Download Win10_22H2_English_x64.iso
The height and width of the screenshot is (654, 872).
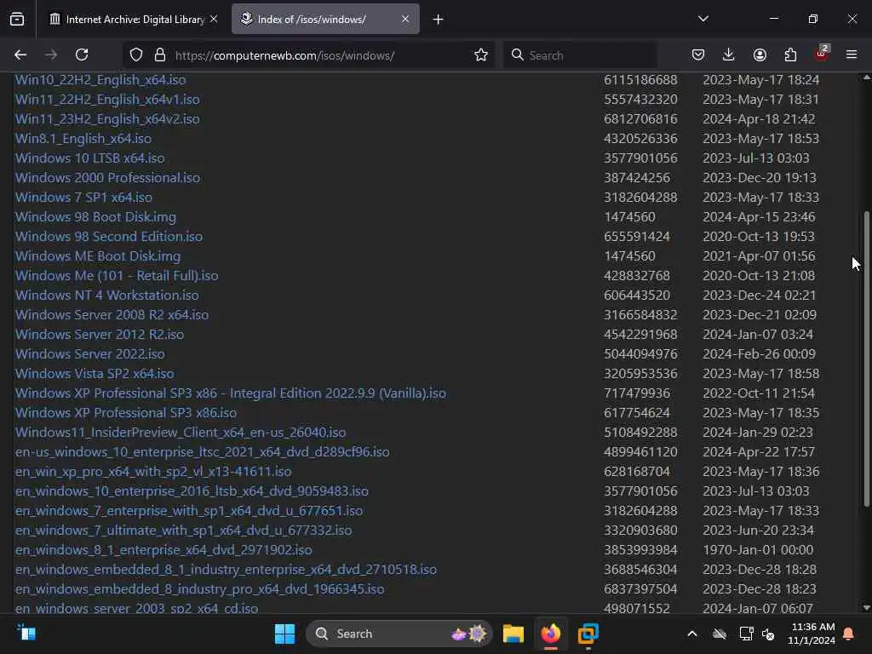pyautogui.click(x=100, y=79)
